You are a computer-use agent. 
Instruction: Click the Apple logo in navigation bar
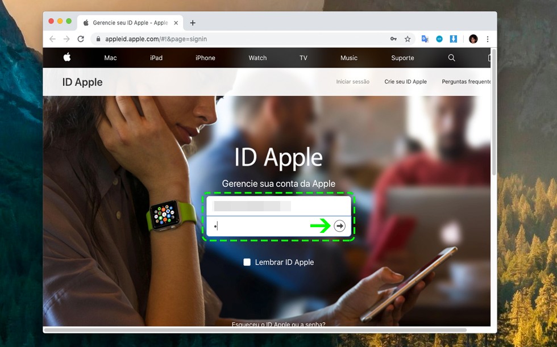(x=66, y=57)
